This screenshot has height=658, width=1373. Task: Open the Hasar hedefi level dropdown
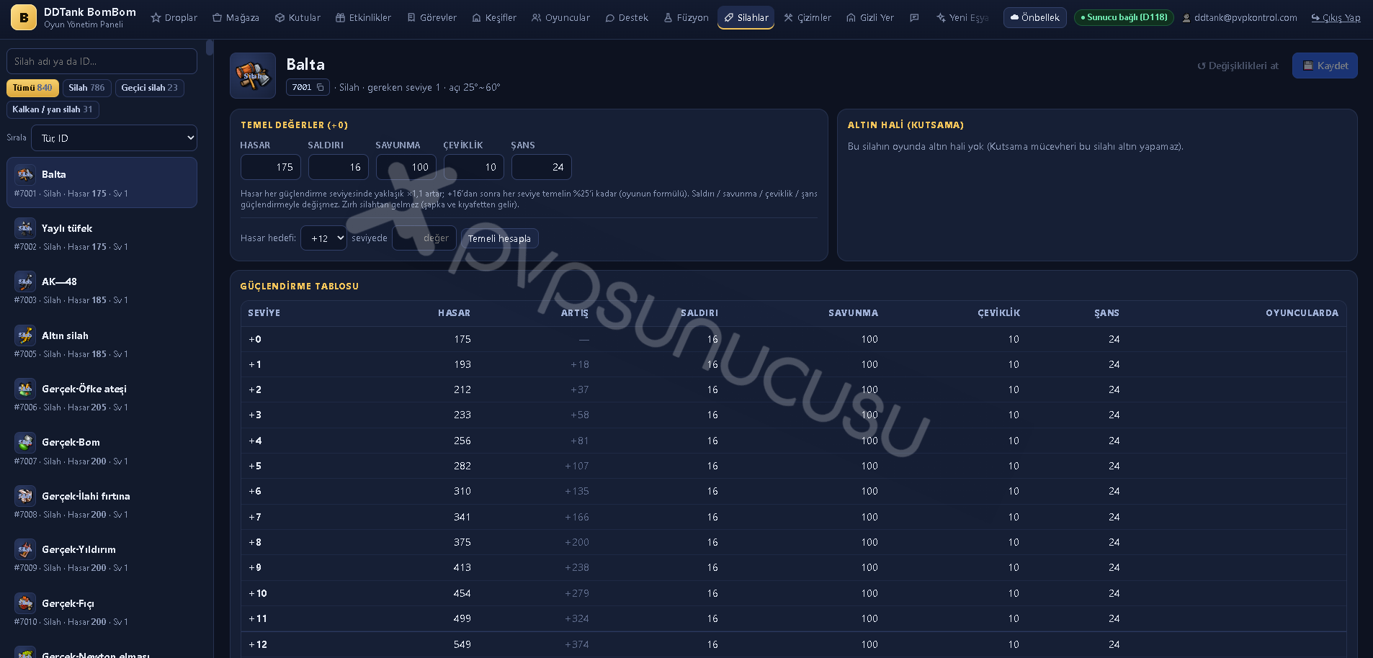(x=323, y=238)
